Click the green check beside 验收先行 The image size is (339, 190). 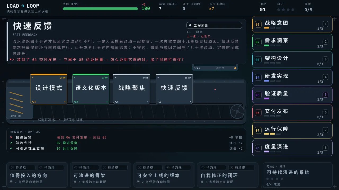click(11, 143)
